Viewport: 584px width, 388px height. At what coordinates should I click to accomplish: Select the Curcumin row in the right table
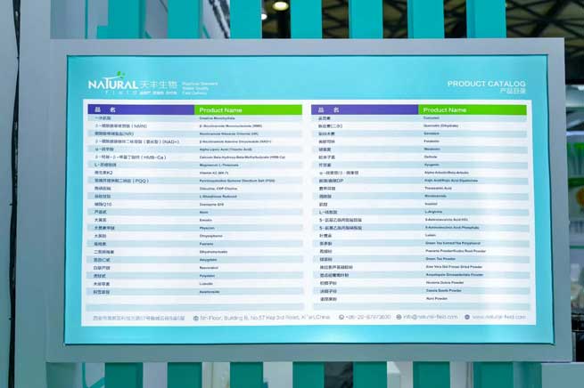(419, 118)
